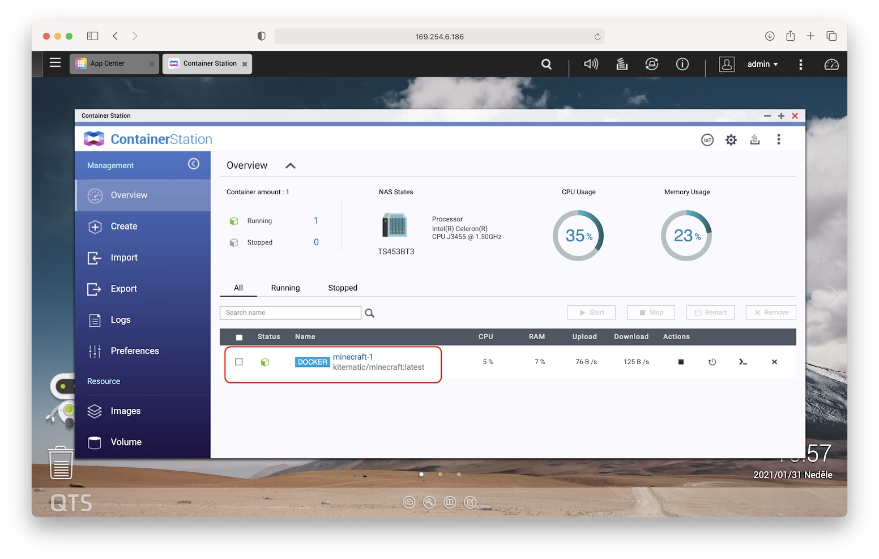Tick the checkbox for the minecraft-1 container

239,362
